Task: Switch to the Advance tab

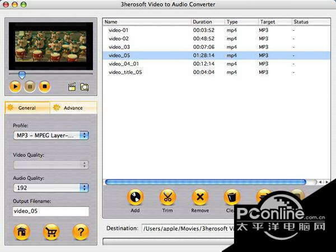Action: 73,108
